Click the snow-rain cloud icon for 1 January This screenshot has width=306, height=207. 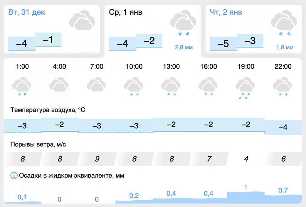pos(183,22)
